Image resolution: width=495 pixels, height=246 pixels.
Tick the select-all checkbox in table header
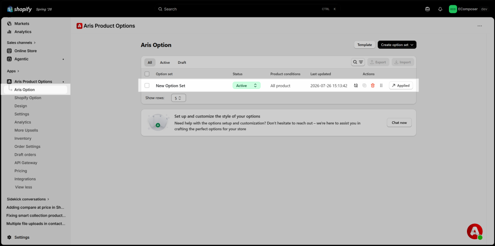tap(147, 74)
